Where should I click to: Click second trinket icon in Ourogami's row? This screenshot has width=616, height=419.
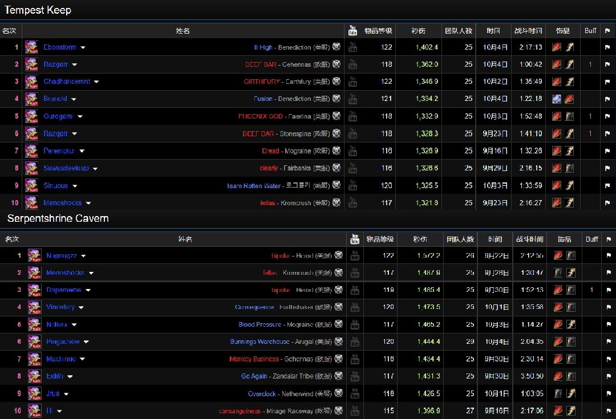(x=569, y=116)
